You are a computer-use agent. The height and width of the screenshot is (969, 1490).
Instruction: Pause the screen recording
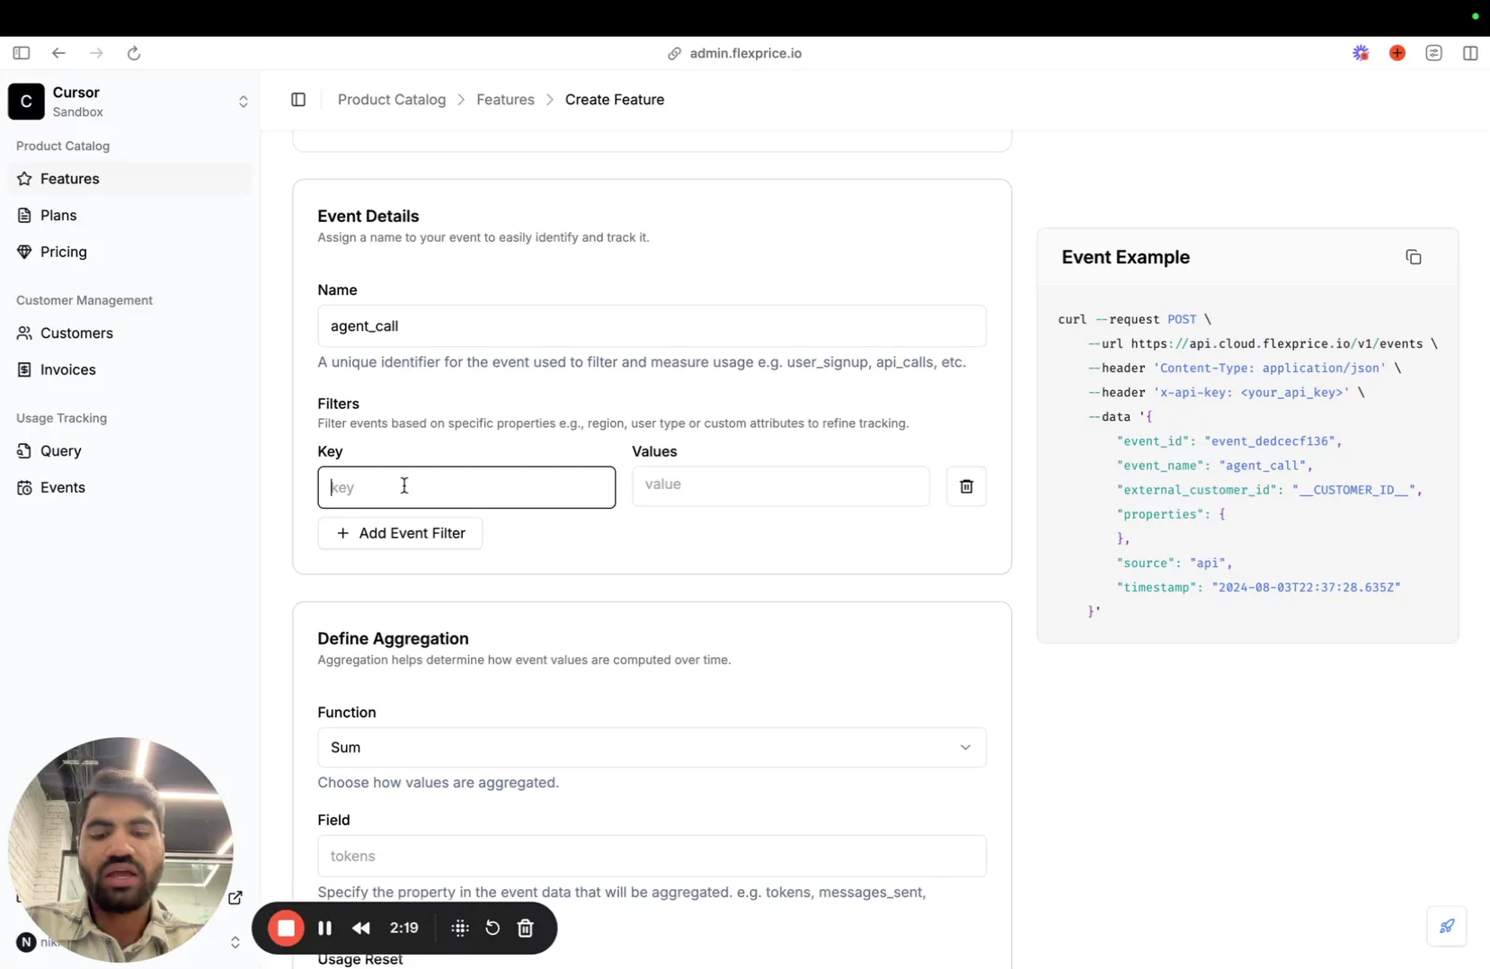pos(324,928)
